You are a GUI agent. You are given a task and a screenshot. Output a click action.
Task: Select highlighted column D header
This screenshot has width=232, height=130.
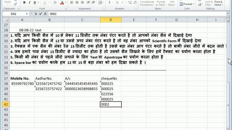point(111,20)
